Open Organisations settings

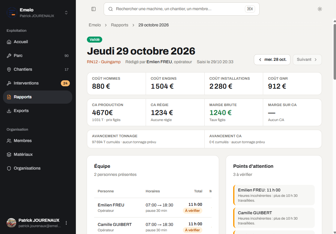coord(38,168)
